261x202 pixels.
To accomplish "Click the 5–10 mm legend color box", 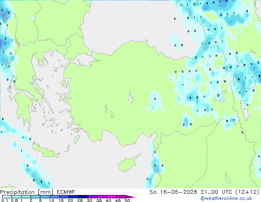I will [45, 197].
